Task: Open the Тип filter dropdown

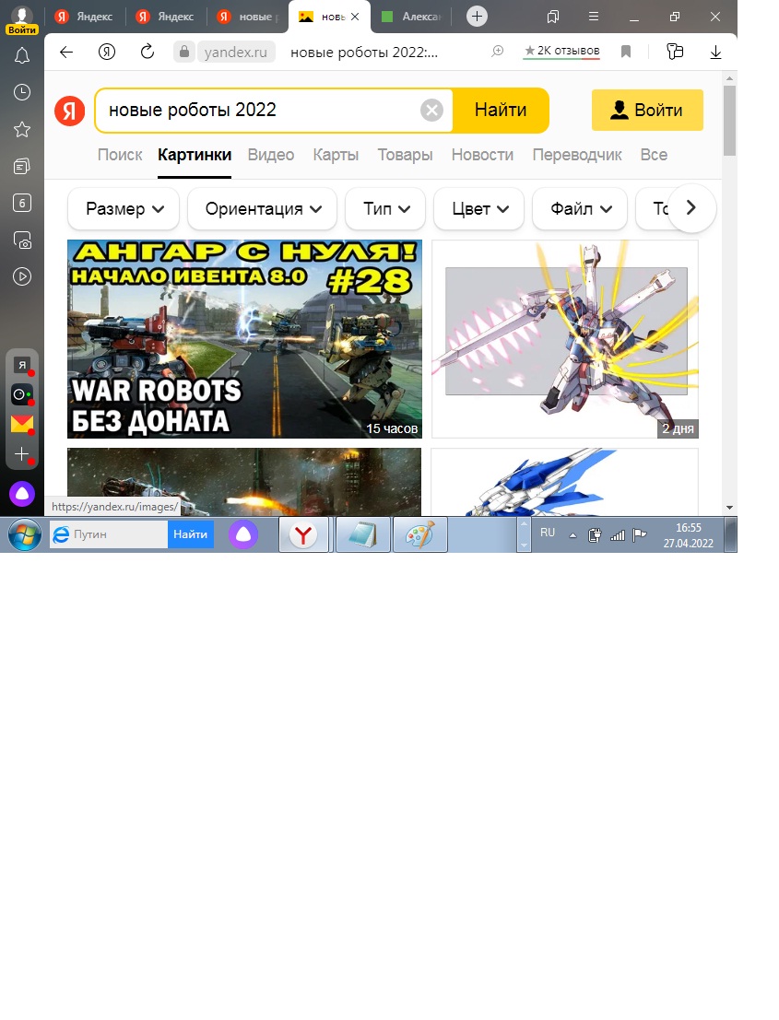Action: 385,209
